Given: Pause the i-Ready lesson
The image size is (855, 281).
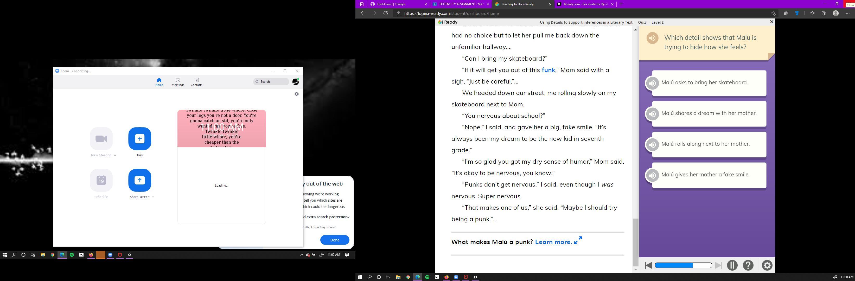Looking at the screenshot, I should click(732, 265).
